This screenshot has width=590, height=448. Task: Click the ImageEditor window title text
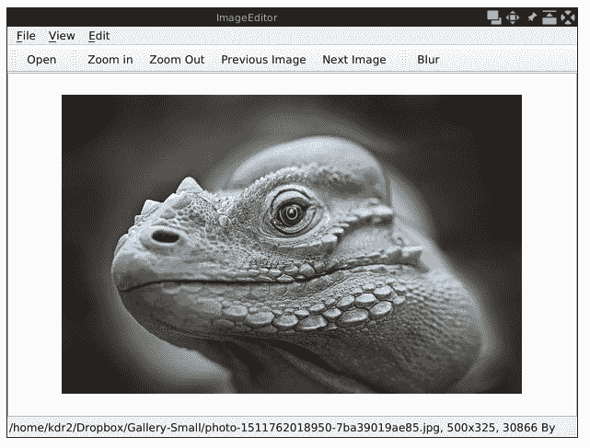point(246,17)
